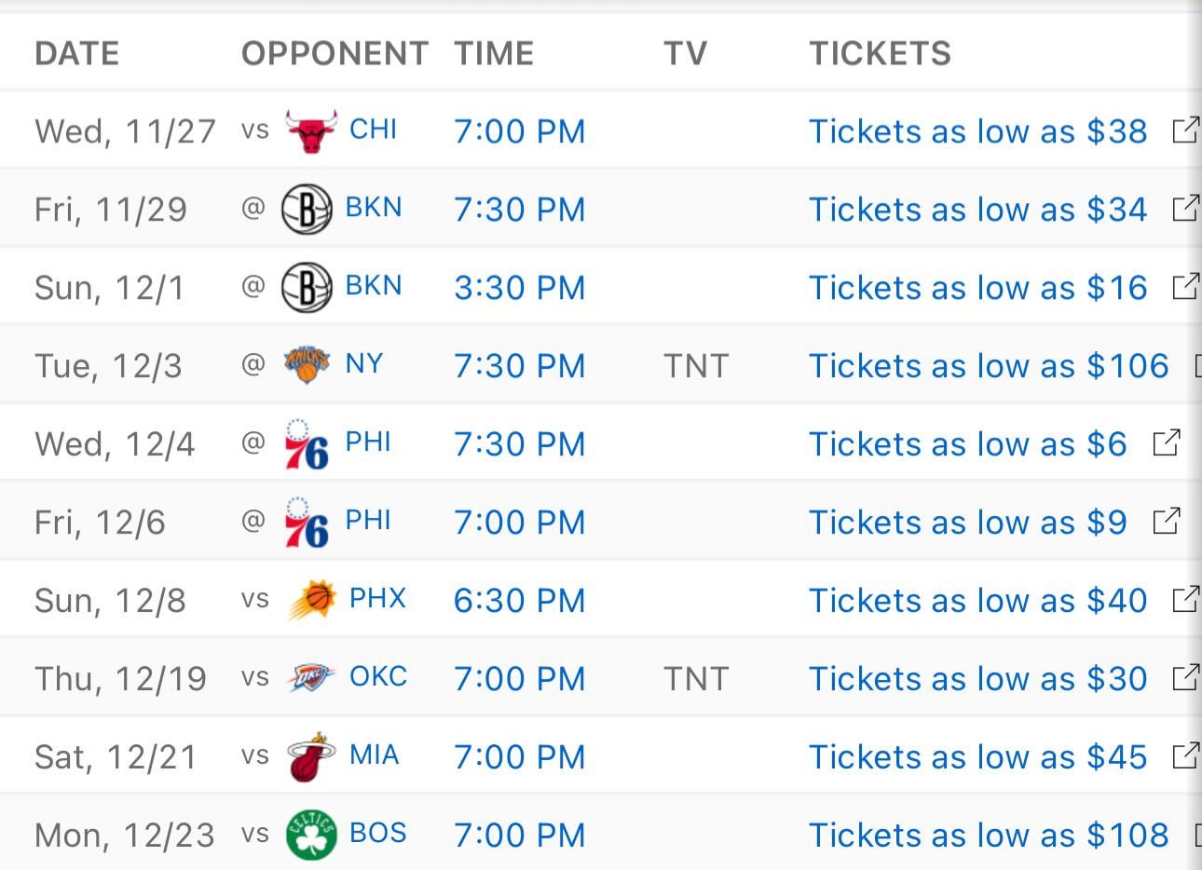This screenshot has width=1202, height=870.
Task: Click the Phoenix Suns logo icon
Action: [x=312, y=600]
